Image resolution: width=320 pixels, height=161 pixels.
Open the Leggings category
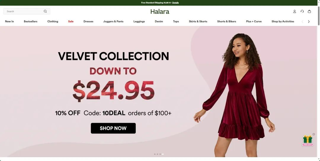pos(139,21)
